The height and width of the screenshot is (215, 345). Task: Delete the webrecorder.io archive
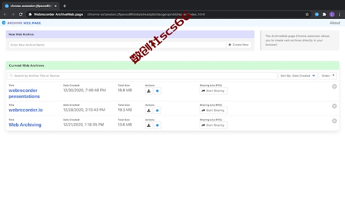coord(334,106)
